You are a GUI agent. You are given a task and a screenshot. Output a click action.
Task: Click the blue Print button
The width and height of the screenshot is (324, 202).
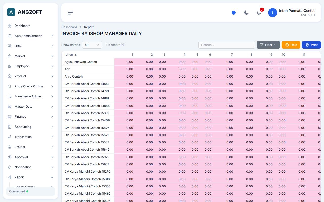[311, 45]
